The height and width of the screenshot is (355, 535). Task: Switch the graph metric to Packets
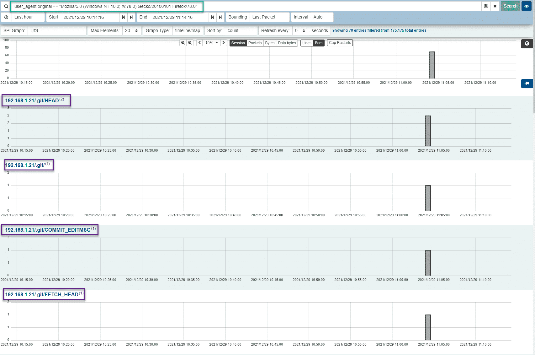(255, 43)
